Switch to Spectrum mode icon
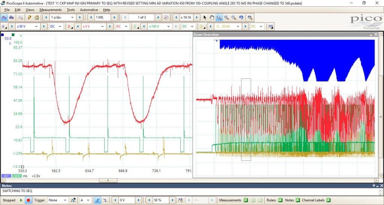 [12, 17]
